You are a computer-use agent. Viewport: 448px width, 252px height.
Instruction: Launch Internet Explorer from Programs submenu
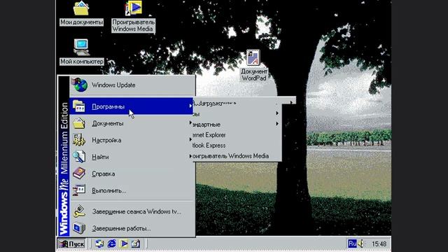point(237,135)
